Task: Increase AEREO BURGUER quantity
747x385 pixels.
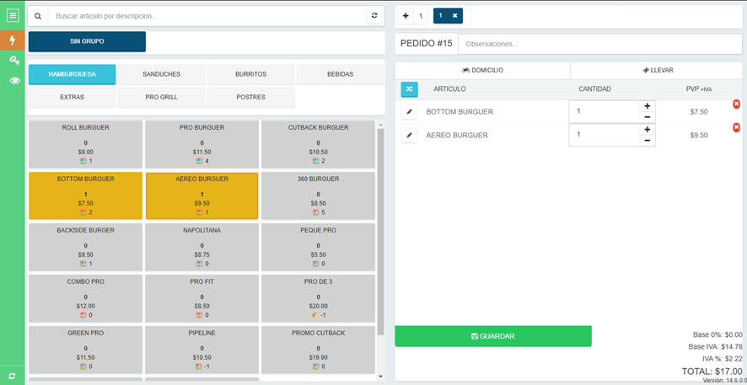Action: tap(647, 129)
